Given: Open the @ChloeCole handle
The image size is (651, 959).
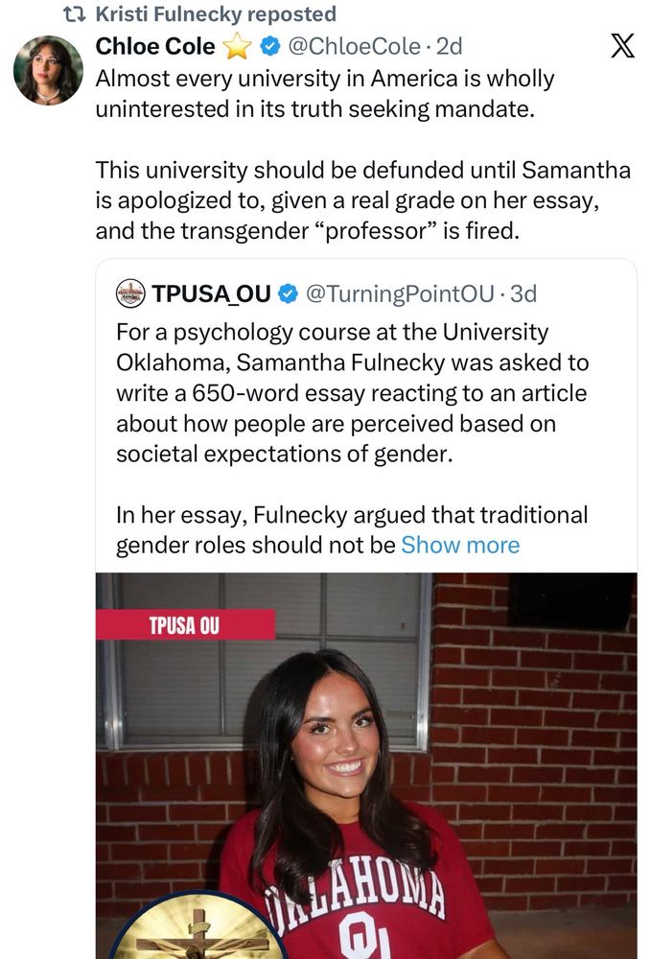Looking at the screenshot, I should point(353,45).
